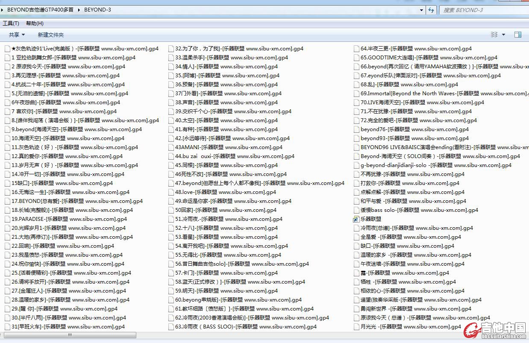This screenshot has width=529, height=343.
Task: Click the file icon of 64.半夜三更
Action: [356, 49]
